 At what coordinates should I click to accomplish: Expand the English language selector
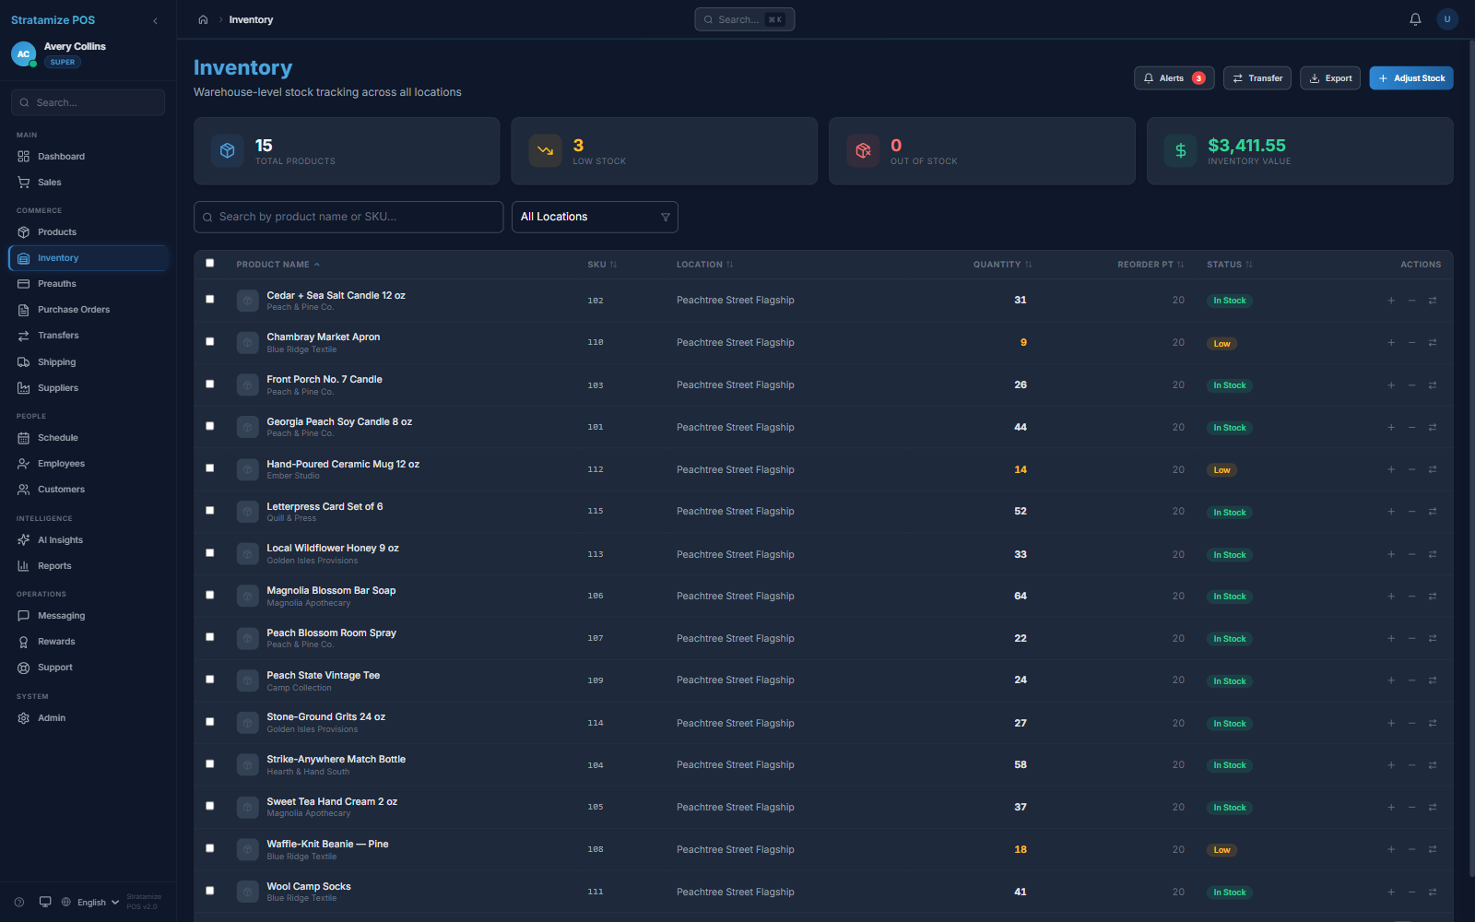(x=90, y=903)
